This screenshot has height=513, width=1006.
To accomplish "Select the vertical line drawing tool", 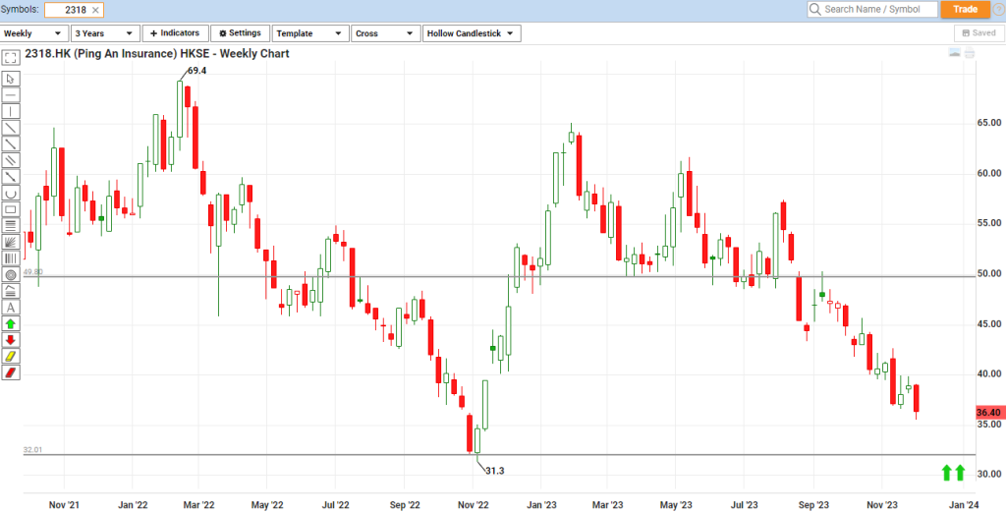I will 11,111.
